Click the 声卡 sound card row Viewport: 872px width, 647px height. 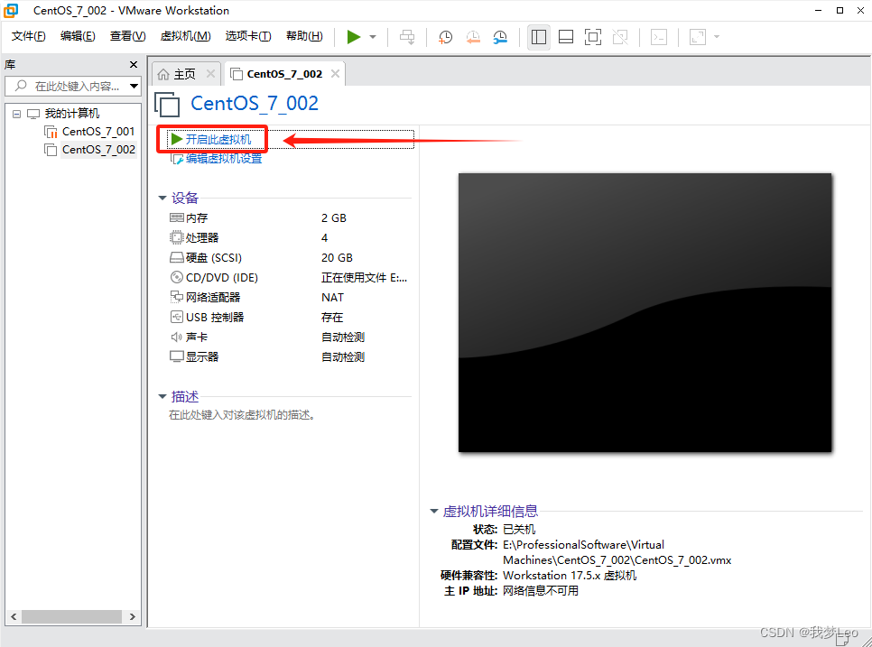pyautogui.click(x=288, y=337)
